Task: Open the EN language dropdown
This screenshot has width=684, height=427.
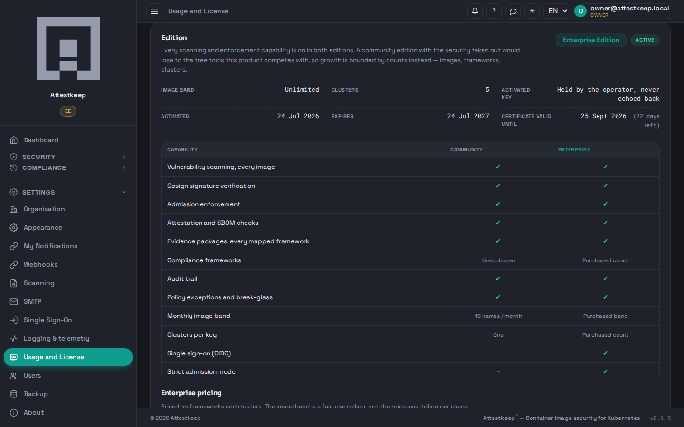Action: point(556,11)
